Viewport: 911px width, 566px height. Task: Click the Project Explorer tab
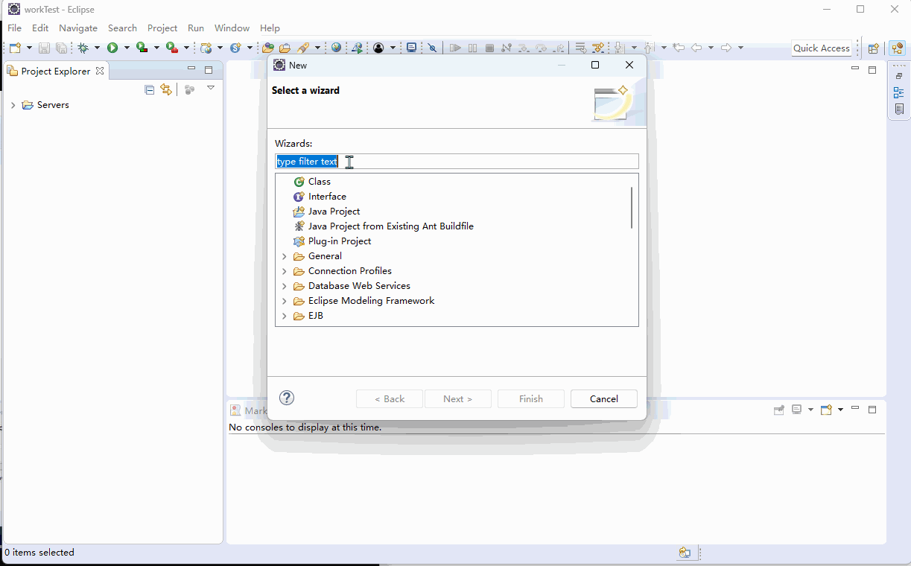(55, 71)
